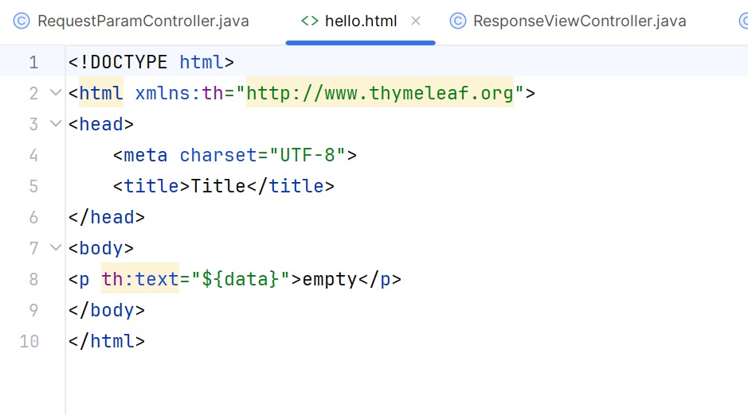Click line number 10 in the gutter
Viewport: 748px width, 415px height.
pos(29,341)
